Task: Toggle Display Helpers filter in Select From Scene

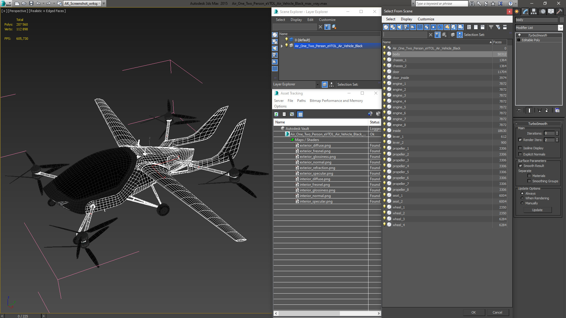Action: [x=413, y=27]
